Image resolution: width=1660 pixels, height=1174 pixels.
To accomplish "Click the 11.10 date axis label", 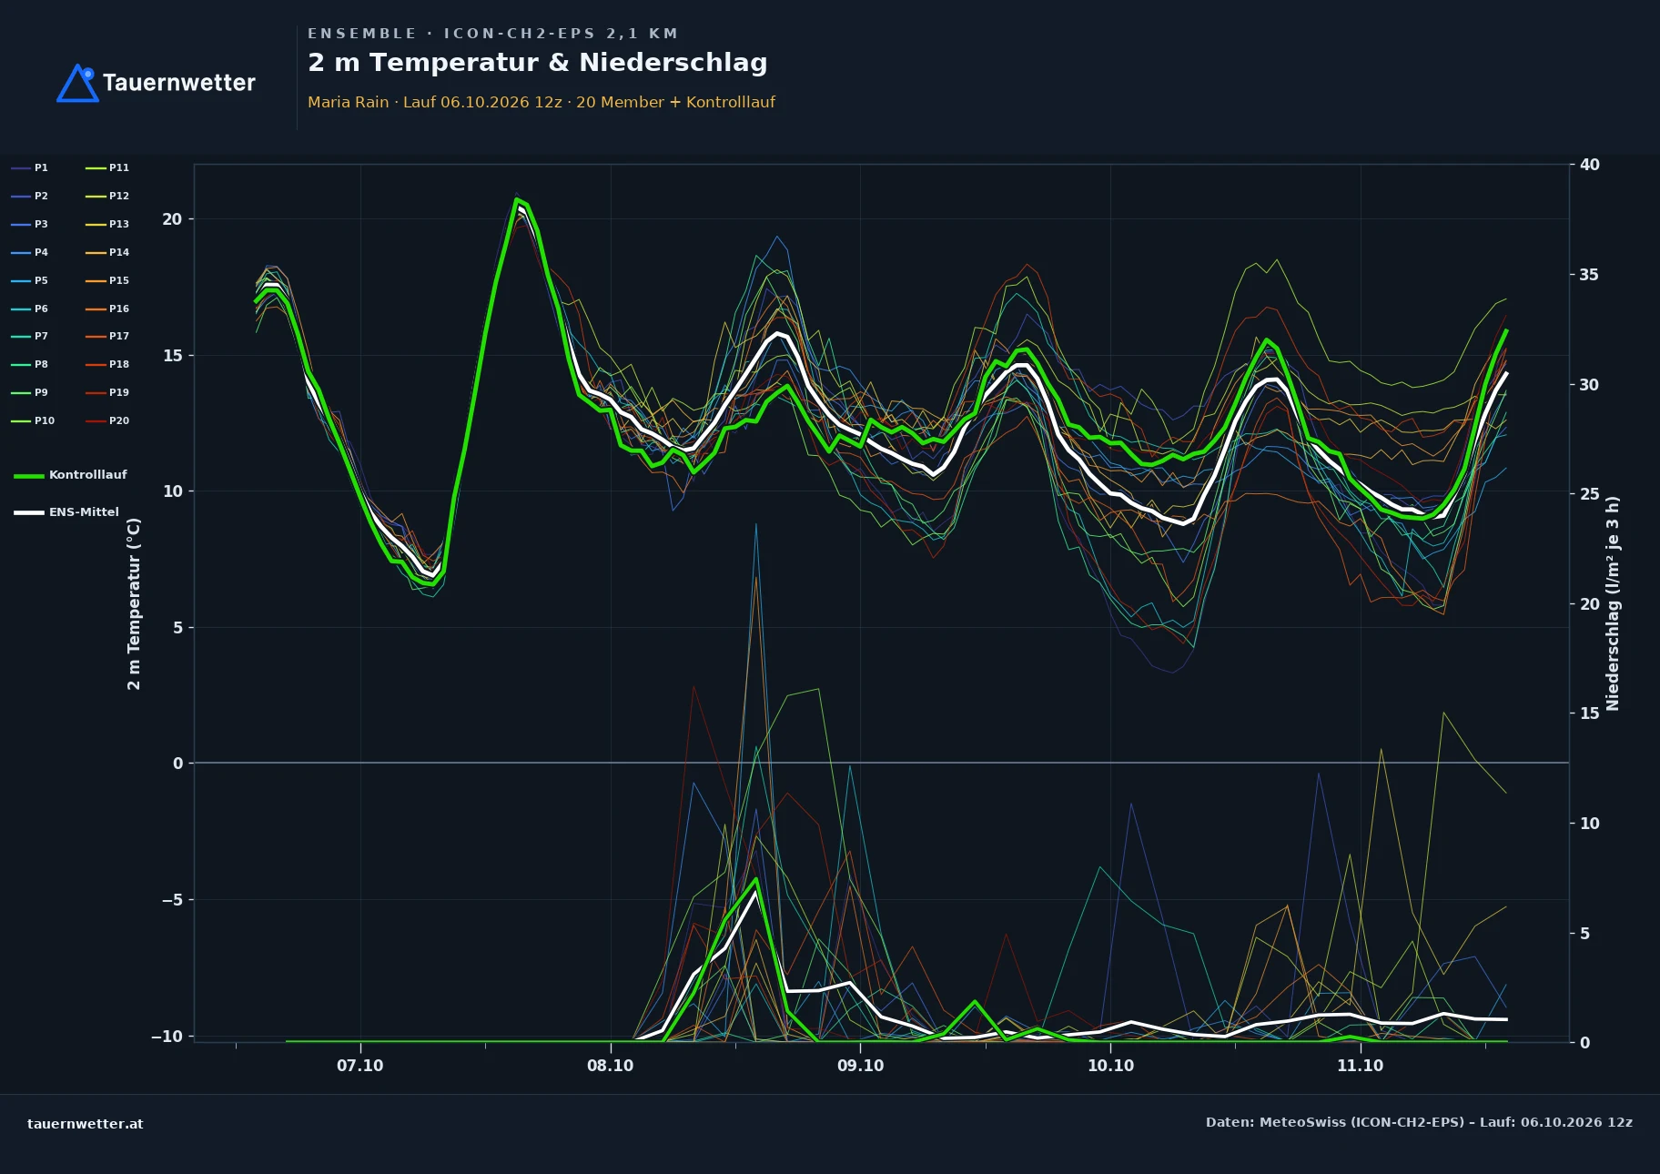I will coord(1361,1066).
